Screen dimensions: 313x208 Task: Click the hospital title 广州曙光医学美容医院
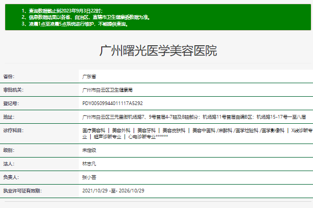[158, 51]
